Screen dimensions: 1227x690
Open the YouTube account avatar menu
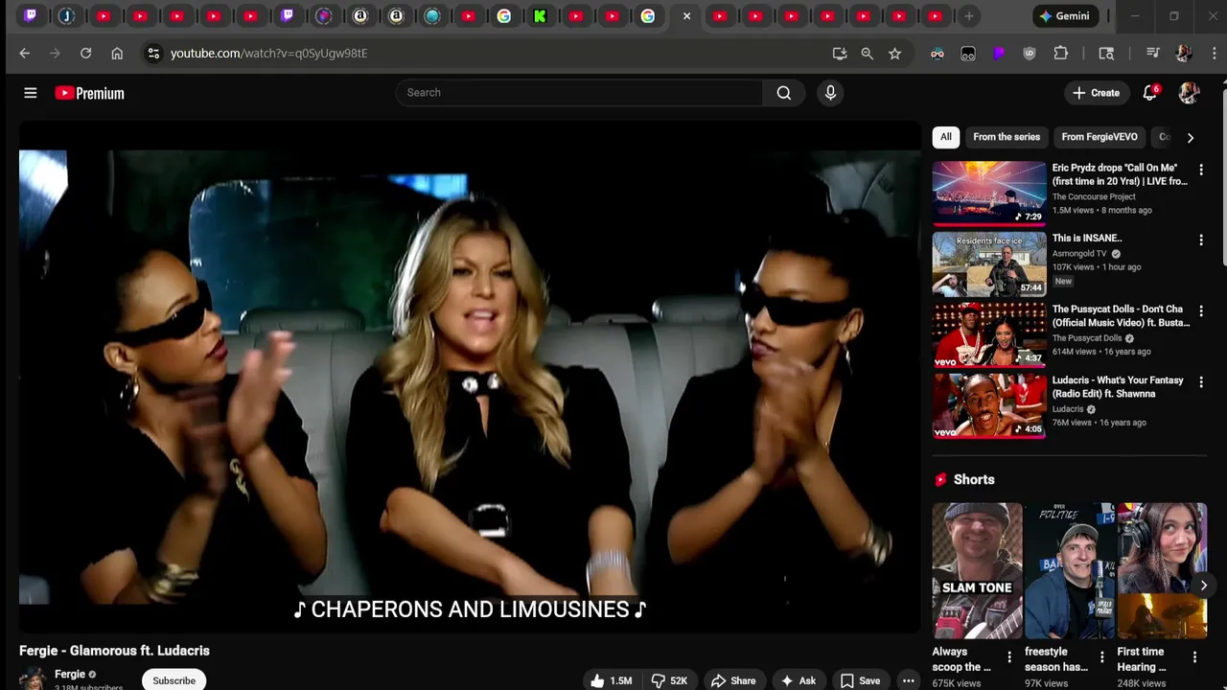[1189, 93]
